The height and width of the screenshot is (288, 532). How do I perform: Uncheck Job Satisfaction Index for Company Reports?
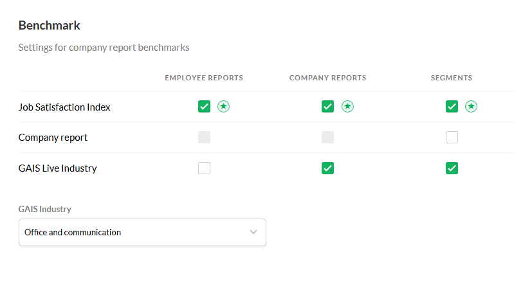click(327, 107)
